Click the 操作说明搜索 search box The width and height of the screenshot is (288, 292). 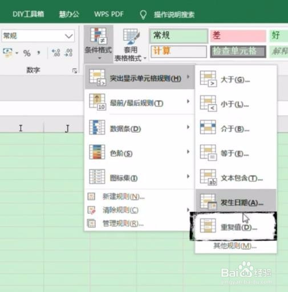click(x=174, y=14)
